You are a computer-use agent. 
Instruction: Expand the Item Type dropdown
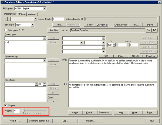click(x=33, y=25)
